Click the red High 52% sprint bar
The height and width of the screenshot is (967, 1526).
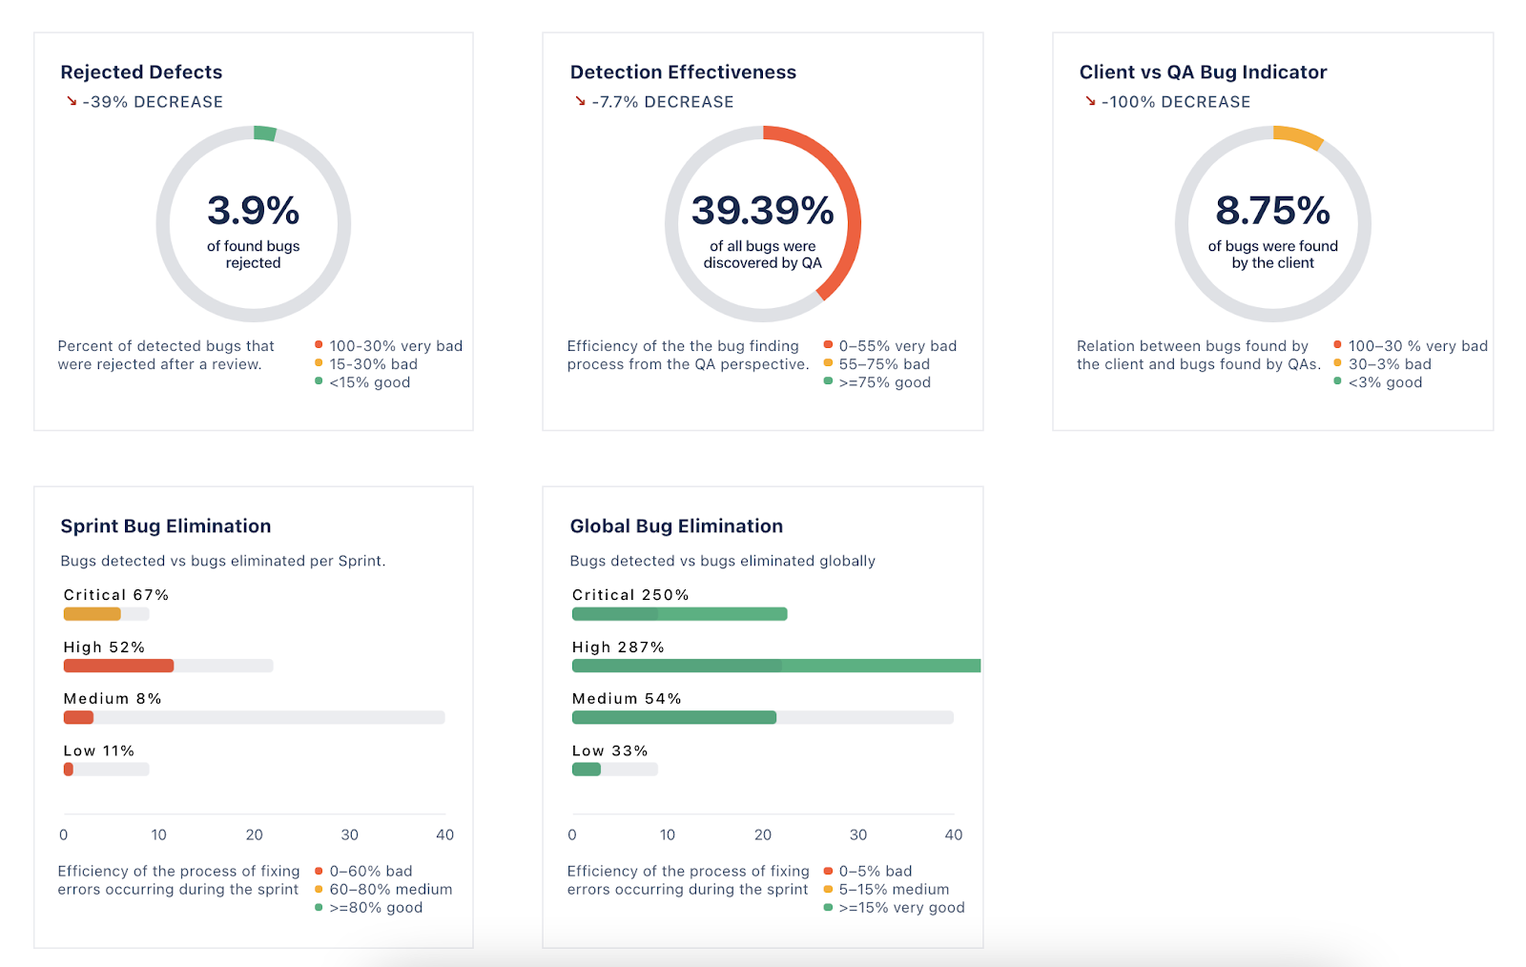(x=118, y=666)
